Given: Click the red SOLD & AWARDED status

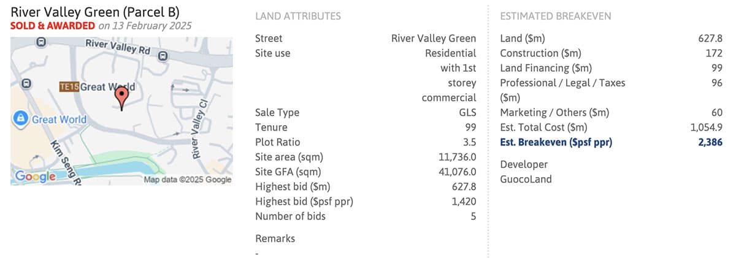Looking at the screenshot, I should 53,26.
